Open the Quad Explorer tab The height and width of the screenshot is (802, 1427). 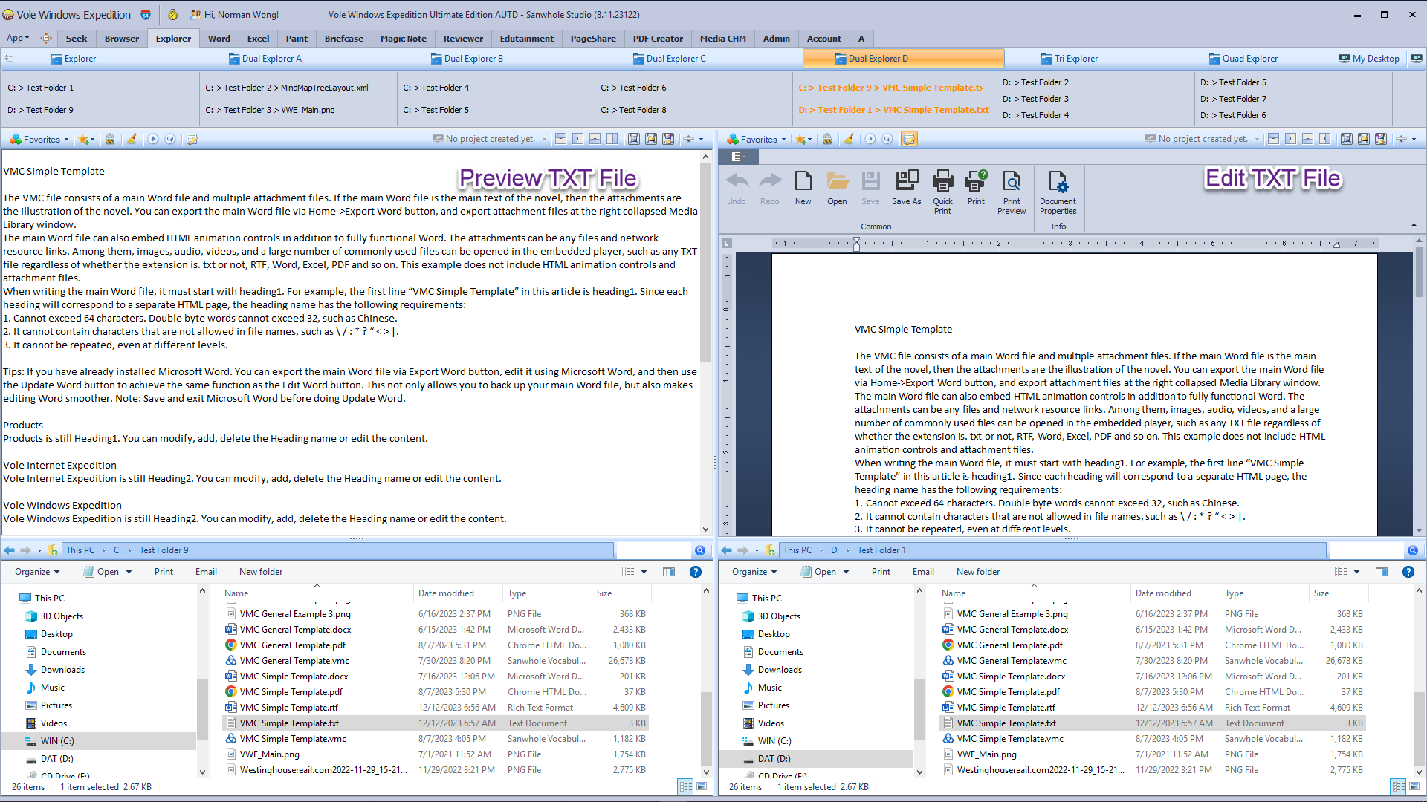[1243, 59]
